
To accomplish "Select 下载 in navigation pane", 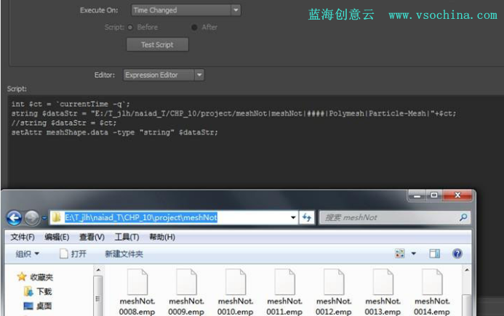I will [x=38, y=291].
